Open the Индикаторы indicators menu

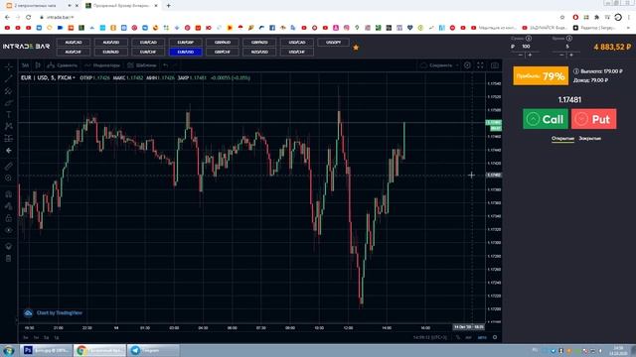(102, 65)
